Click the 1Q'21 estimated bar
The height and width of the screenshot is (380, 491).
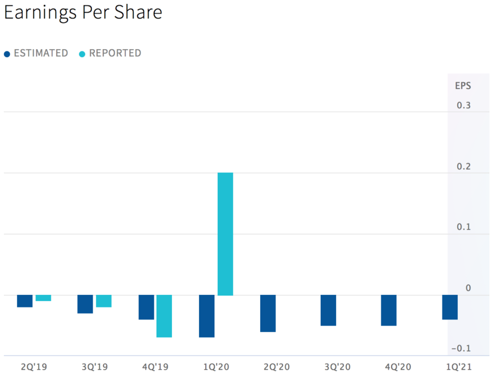(x=450, y=307)
